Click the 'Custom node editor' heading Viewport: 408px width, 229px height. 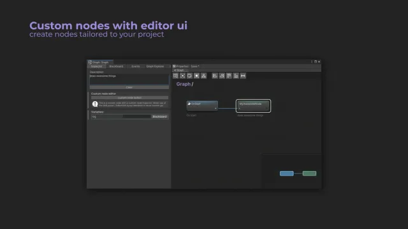point(103,94)
